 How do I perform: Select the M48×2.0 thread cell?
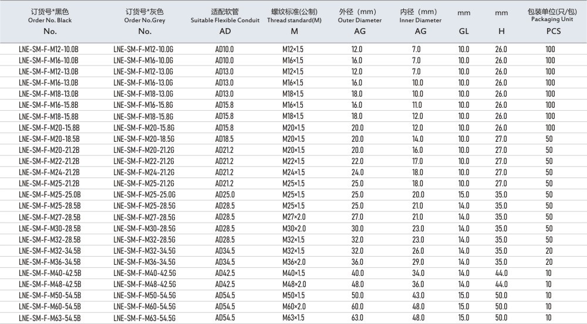pyautogui.click(x=293, y=284)
